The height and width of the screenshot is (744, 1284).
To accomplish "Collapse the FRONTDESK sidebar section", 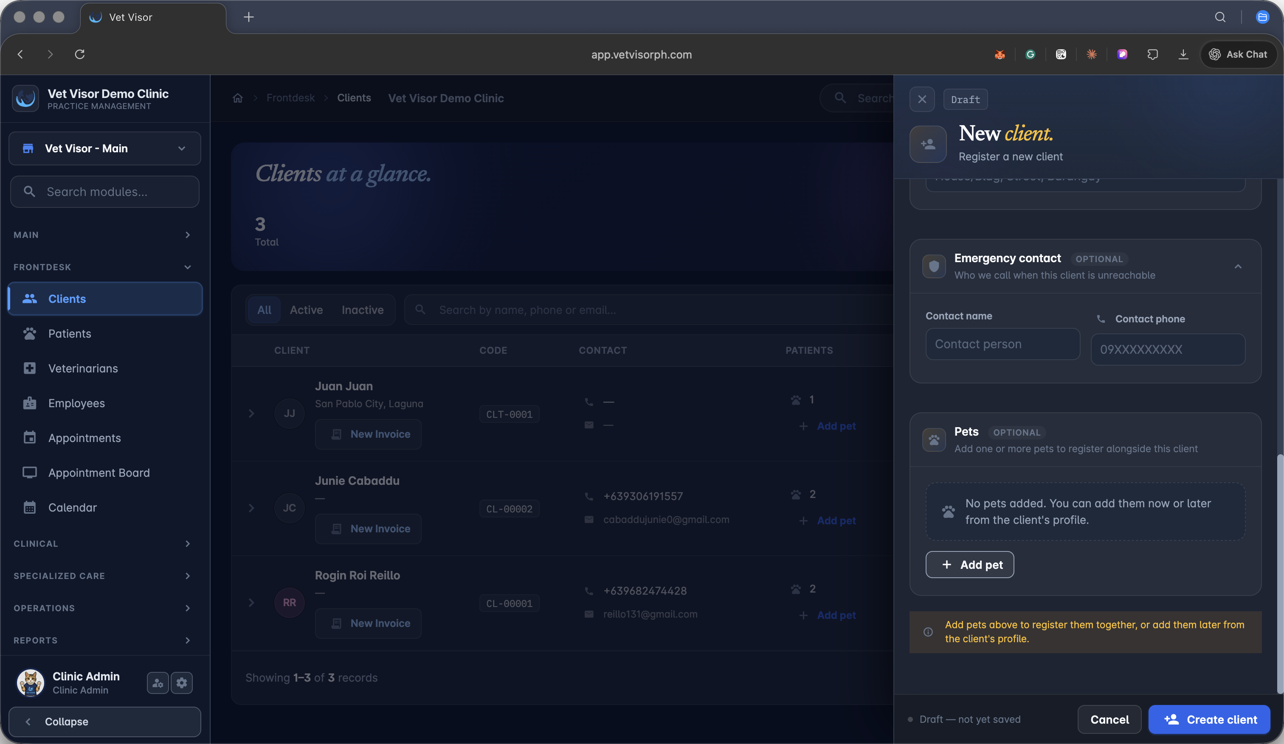I will (x=102, y=267).
